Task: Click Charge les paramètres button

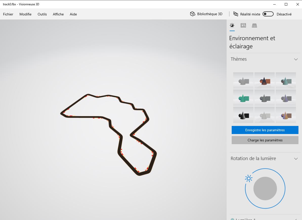Action: pyautogui.click(x=265, y=140)
